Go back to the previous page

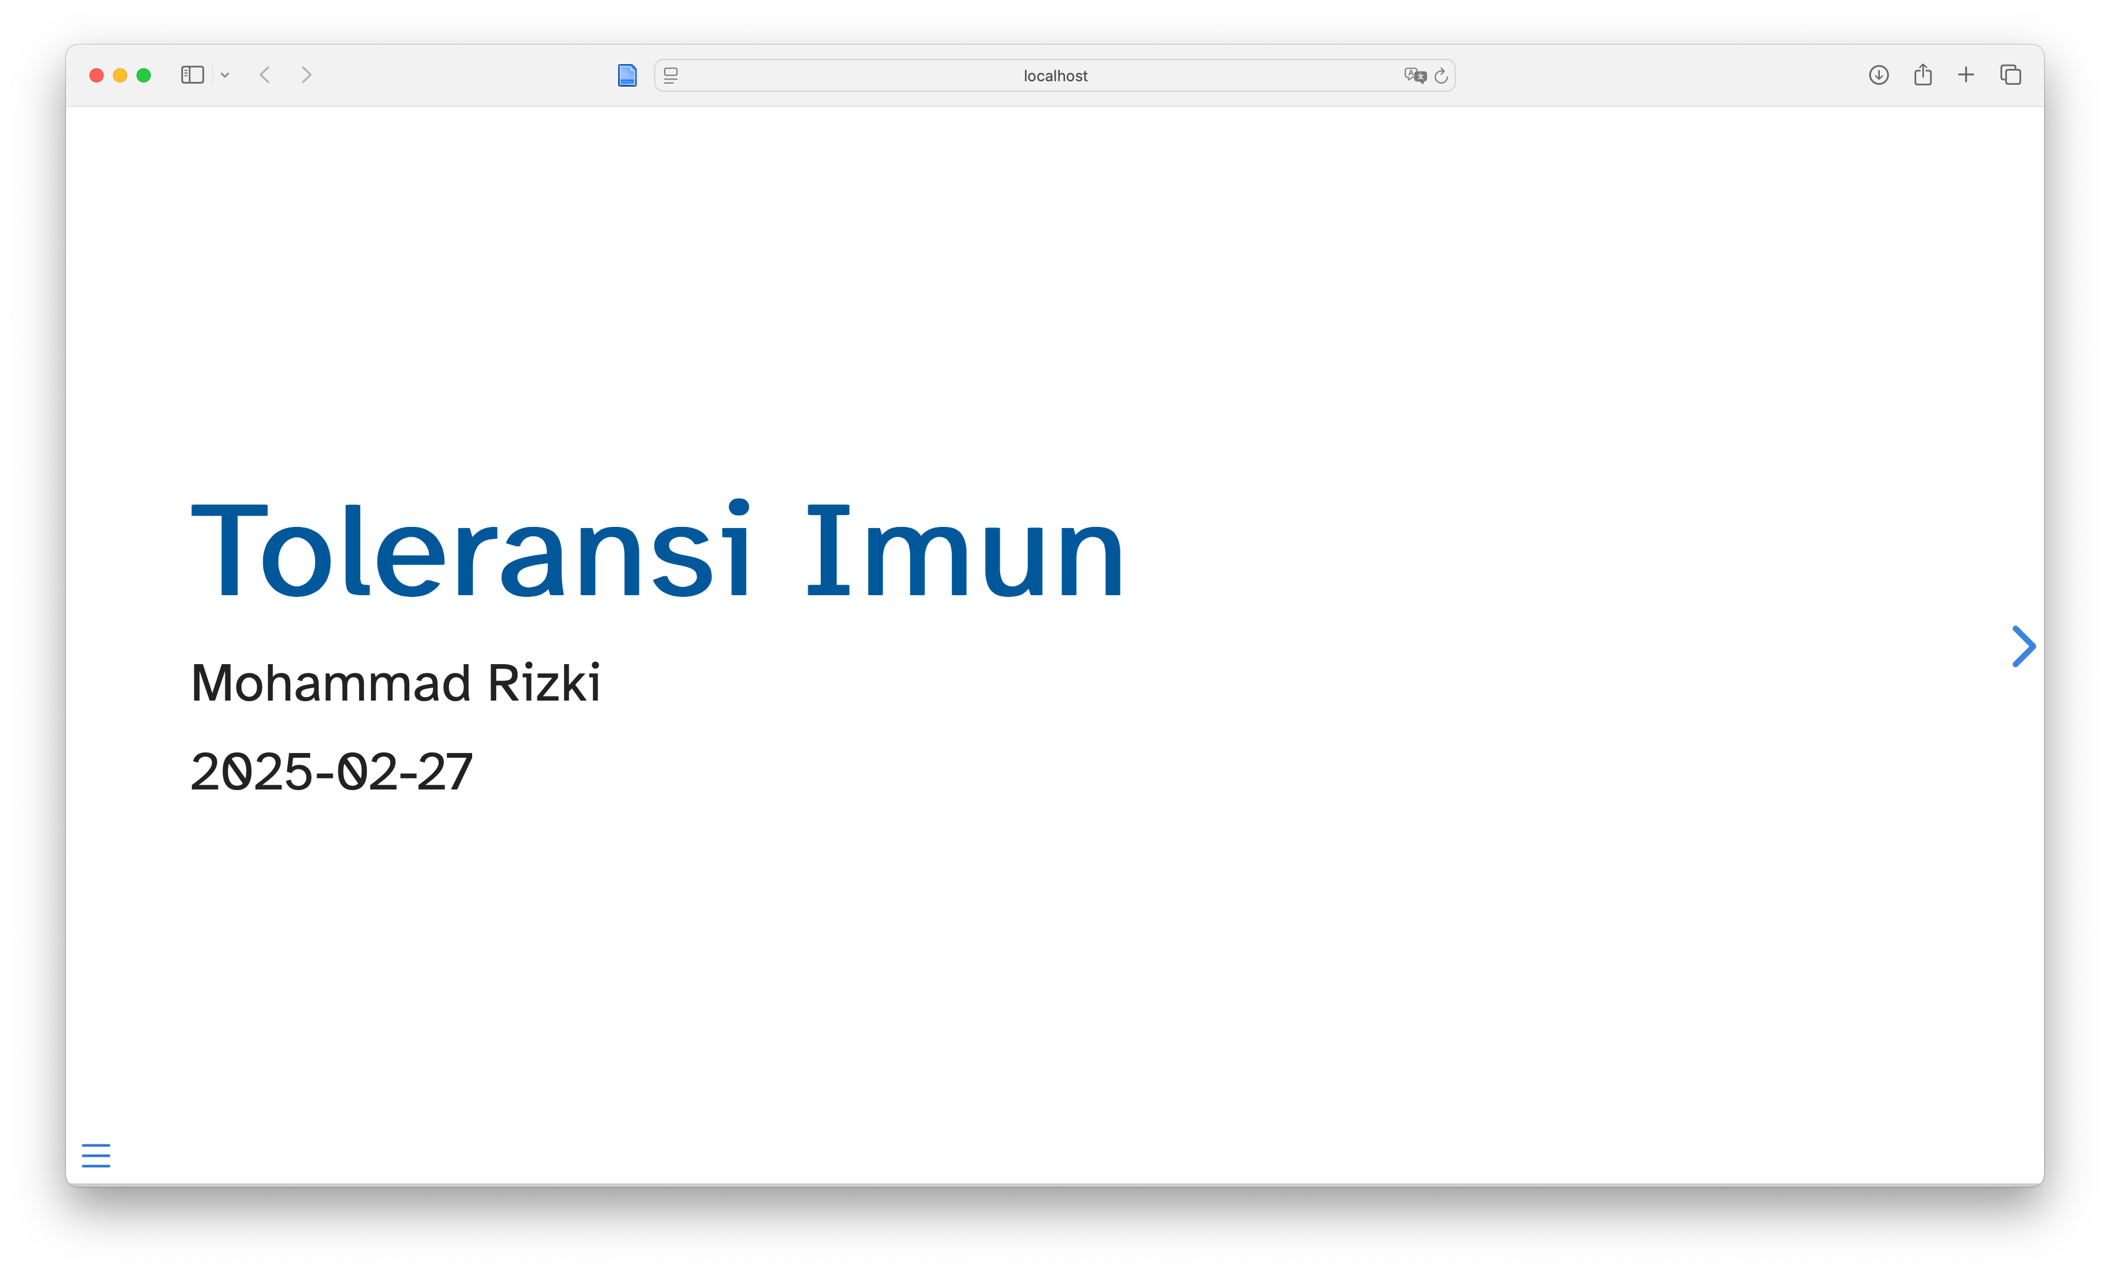(266, 75)
